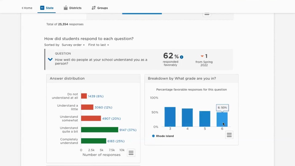Screen dimensions: 295x166
Task: Click the orange down-trend arrow icon
Action: click(x=202, y=56)
